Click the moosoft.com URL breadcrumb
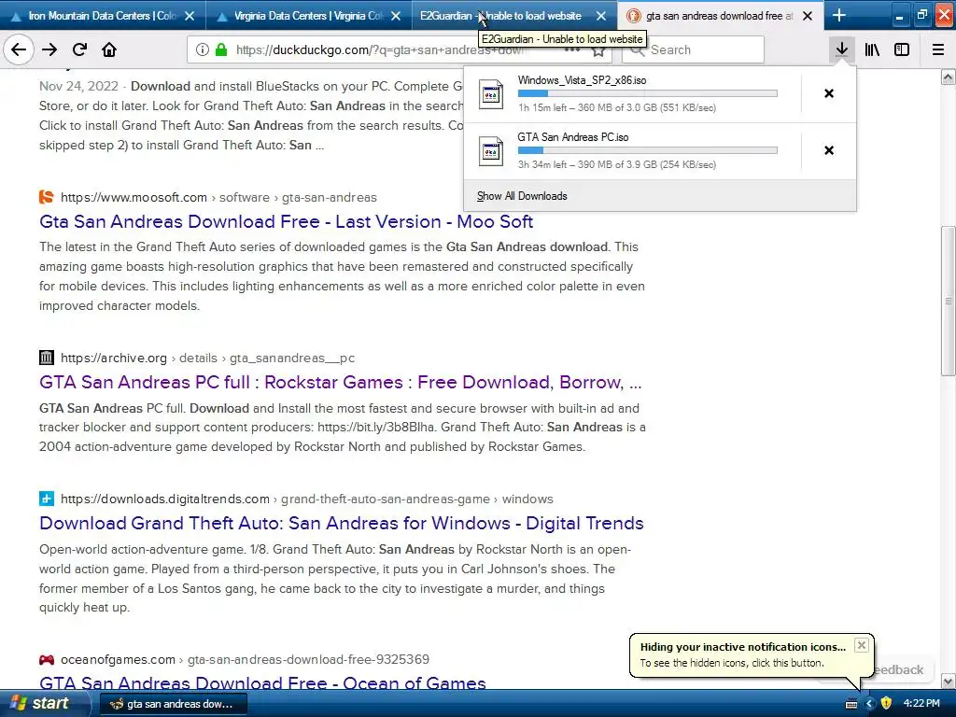The width and height of the screenshot is (956, 717). click(x=218, y=198)
